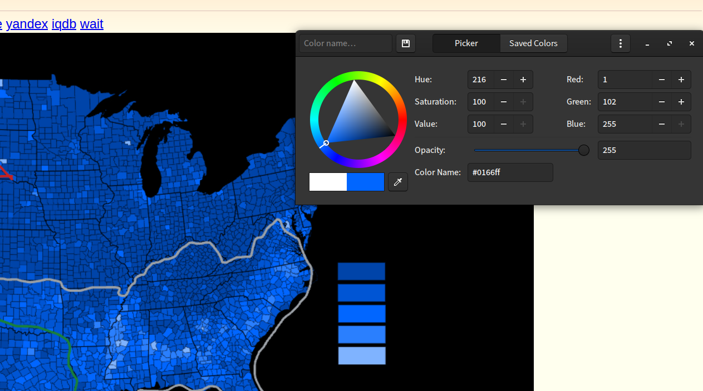This screenshot has width=703, height=391.
Task: Click the Green value field showing 102
Action: coord(625,102)
